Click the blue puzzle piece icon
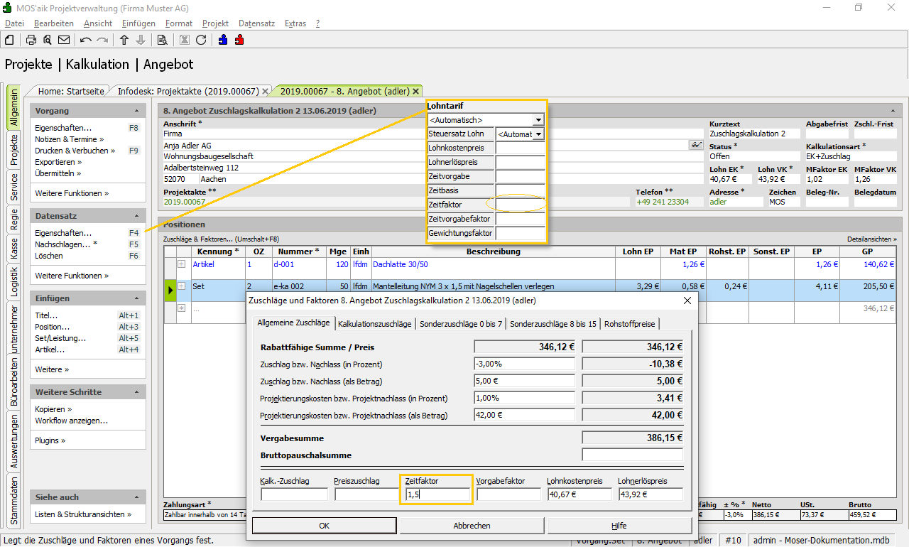The height and width of the screenshot is (547, 909). [223, 40]
